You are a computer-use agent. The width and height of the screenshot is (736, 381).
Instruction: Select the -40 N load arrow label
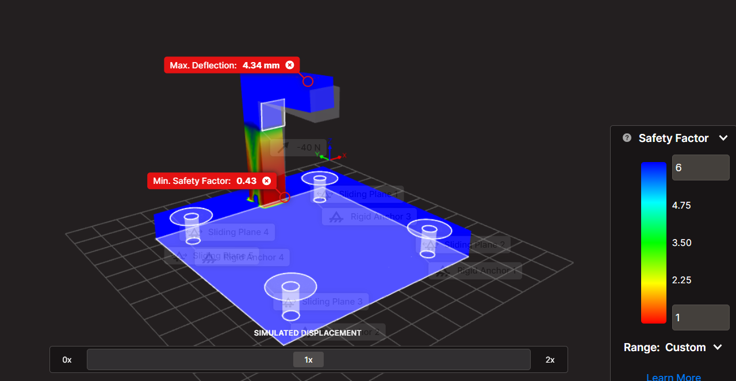coord(298,148)
